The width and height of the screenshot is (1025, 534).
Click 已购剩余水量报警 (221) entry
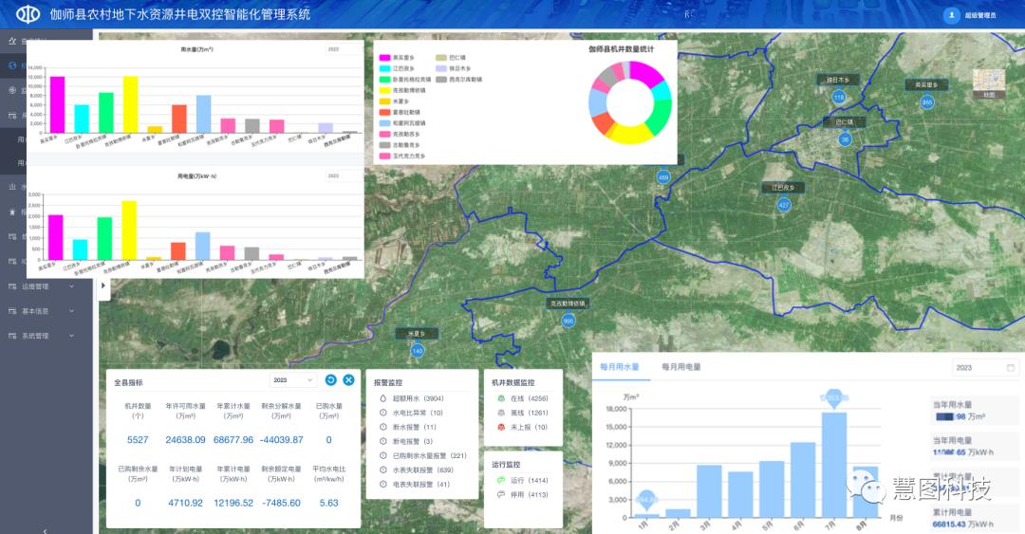tap(423, 455)
